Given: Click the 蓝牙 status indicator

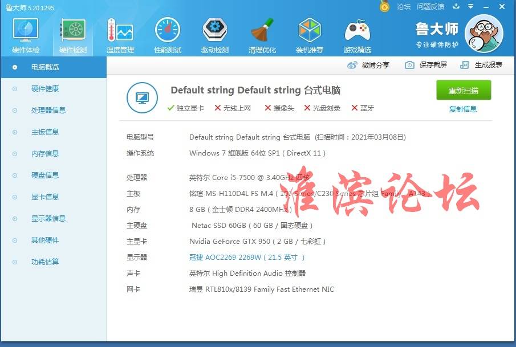Looking at the screenshot, I should 363,108.
